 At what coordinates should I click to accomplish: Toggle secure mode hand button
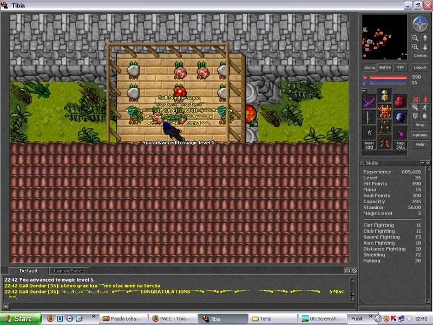425,116
